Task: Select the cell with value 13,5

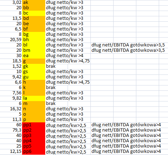Action: [x=11, y=18]
